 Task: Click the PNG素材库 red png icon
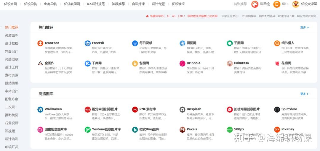[x=135, y=109]
